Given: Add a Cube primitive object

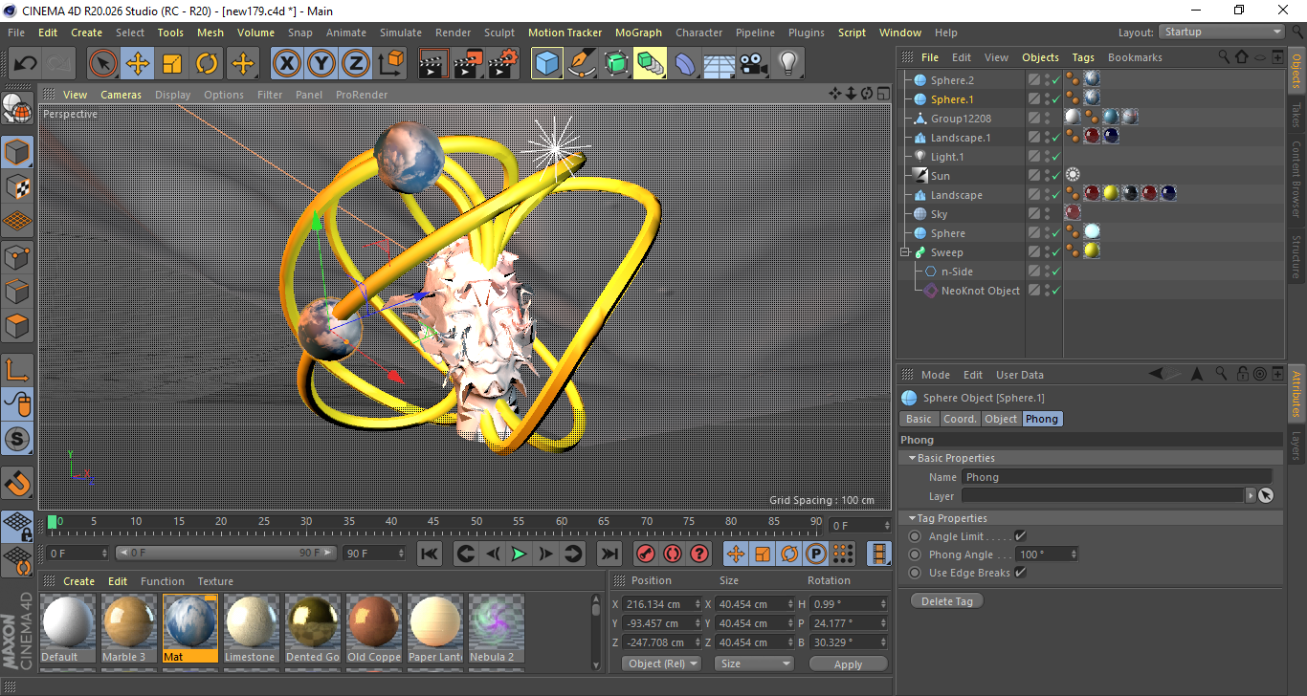Looking at the screenshot, I should pyautogui.click(x=547, y=64).
